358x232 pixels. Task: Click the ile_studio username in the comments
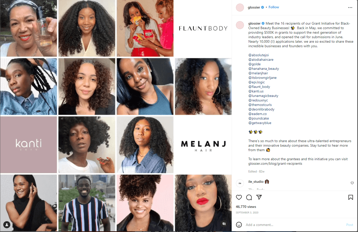[256, 182]
